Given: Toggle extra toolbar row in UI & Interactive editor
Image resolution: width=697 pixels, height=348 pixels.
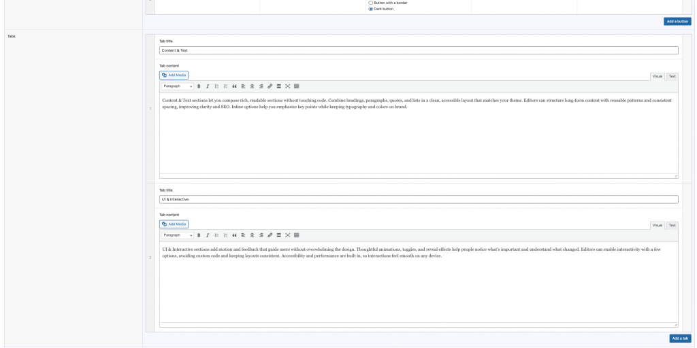Looking at the screenshot, I should 297,235.
